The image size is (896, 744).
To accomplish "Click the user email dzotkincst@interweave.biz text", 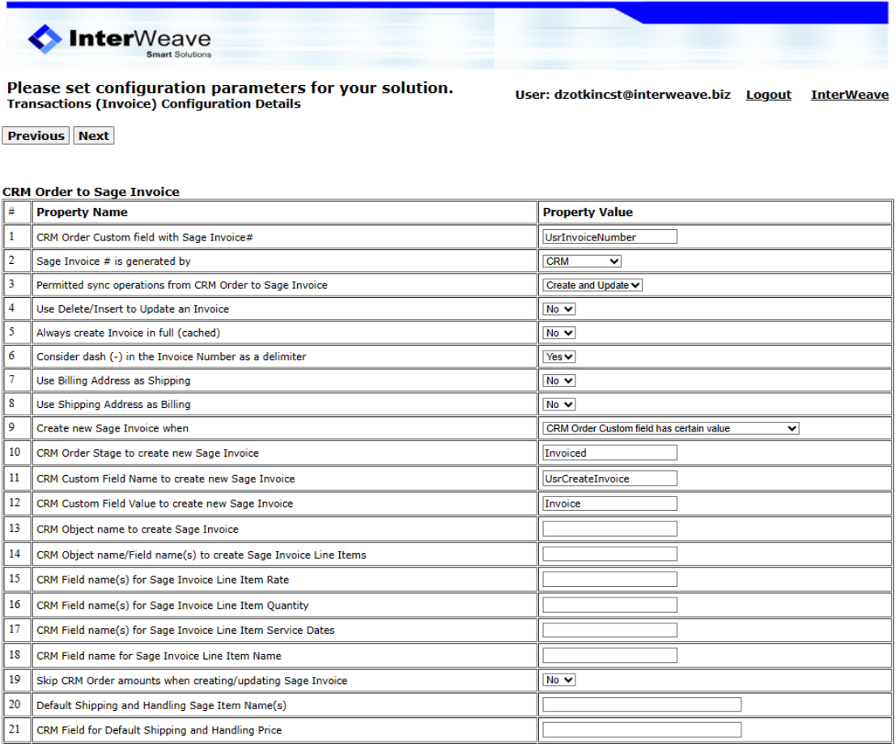I will [x=643, y=95].
